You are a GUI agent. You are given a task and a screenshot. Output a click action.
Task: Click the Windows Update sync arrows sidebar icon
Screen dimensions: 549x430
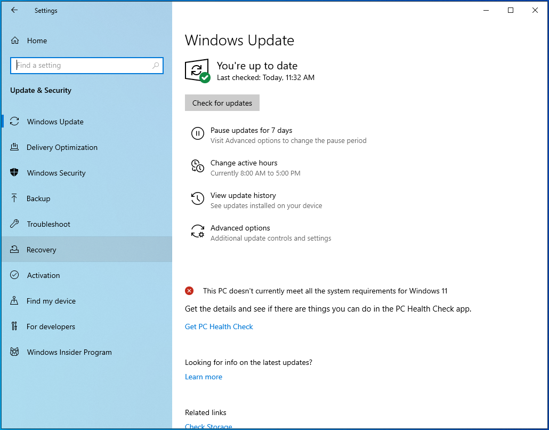(x=14, y=122)
